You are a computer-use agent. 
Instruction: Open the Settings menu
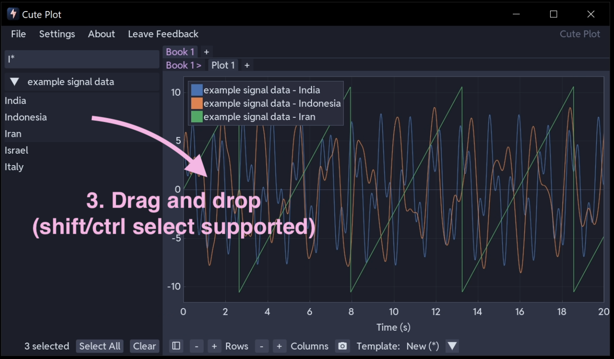click(57, 34)
